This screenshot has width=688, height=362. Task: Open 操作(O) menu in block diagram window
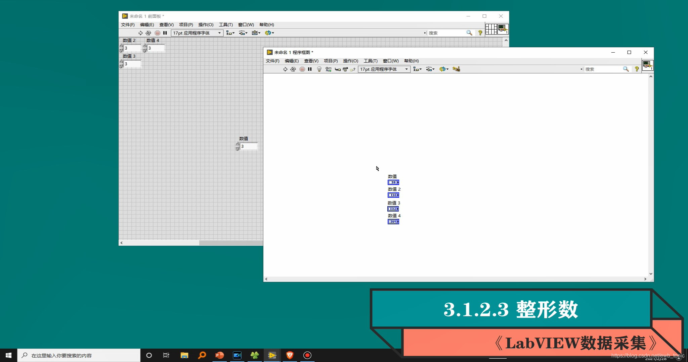click(350, 61)
